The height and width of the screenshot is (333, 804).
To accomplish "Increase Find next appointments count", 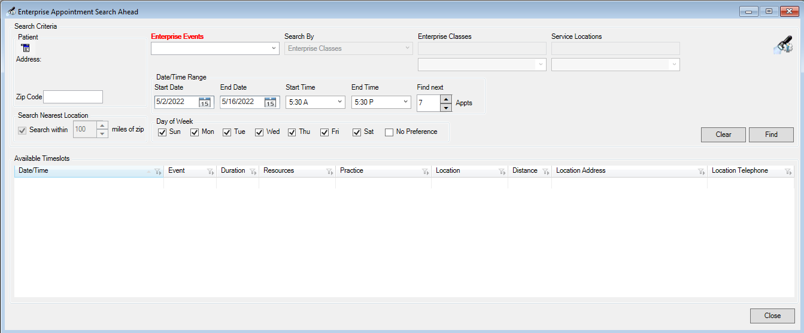I will pyautogui.click(x=446, y=99).
